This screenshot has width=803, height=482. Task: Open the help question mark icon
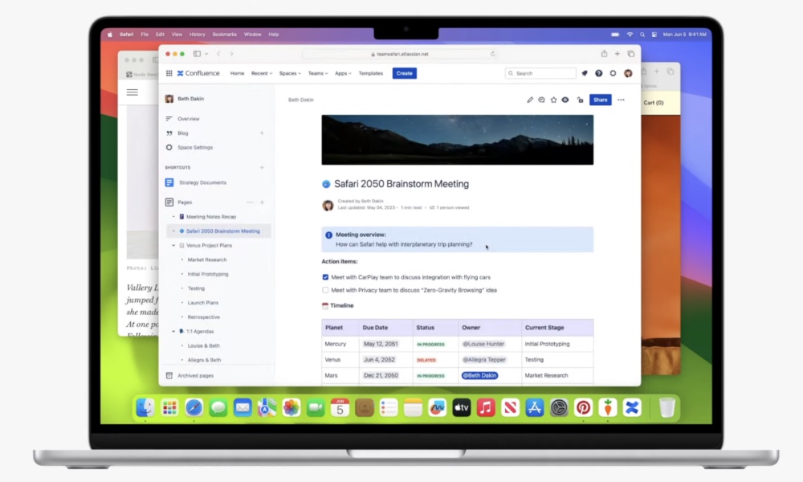pos(599,73)
